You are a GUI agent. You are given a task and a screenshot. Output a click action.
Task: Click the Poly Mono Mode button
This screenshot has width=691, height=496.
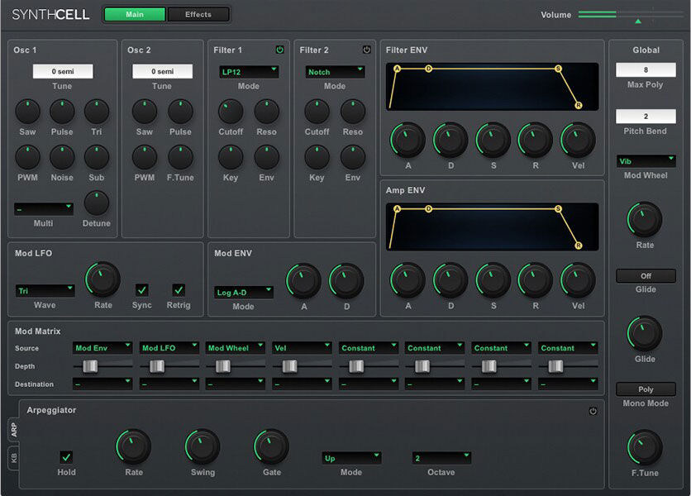(x=646, y=389)
